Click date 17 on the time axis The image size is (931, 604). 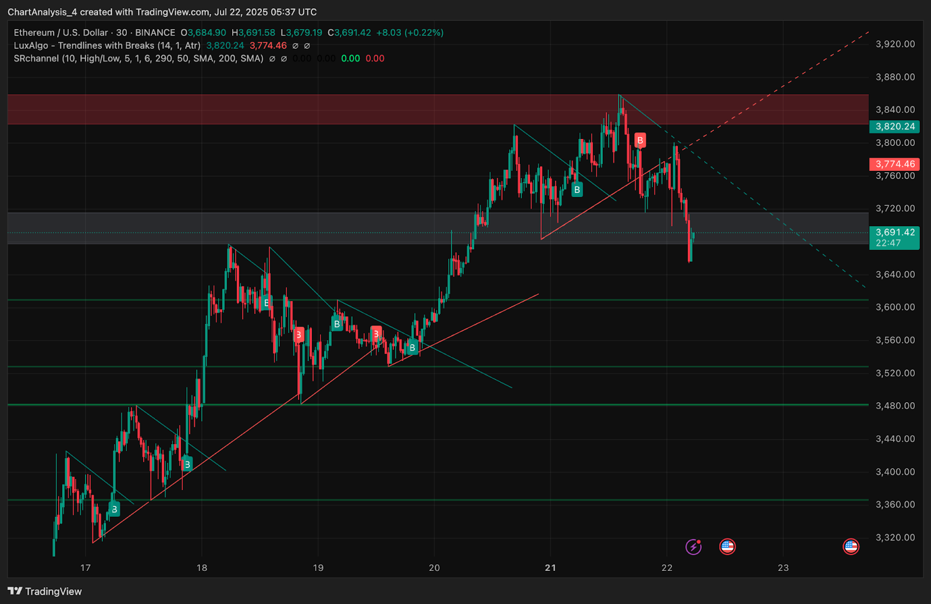[86, 568]
